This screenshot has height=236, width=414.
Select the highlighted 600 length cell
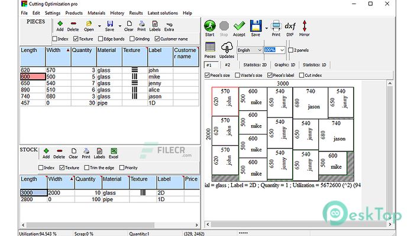33,77
